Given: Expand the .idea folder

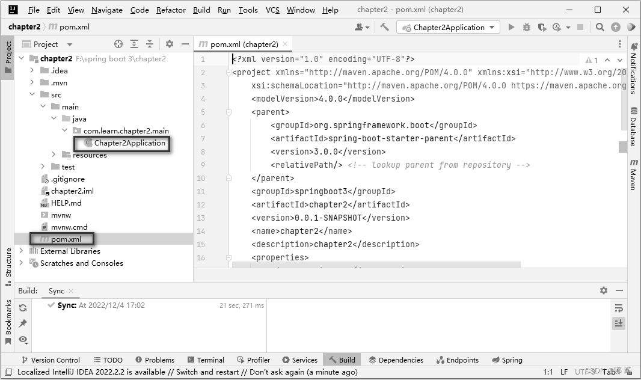Looking at the screenshot, I should pyautogui.click(x=32, y=70).
